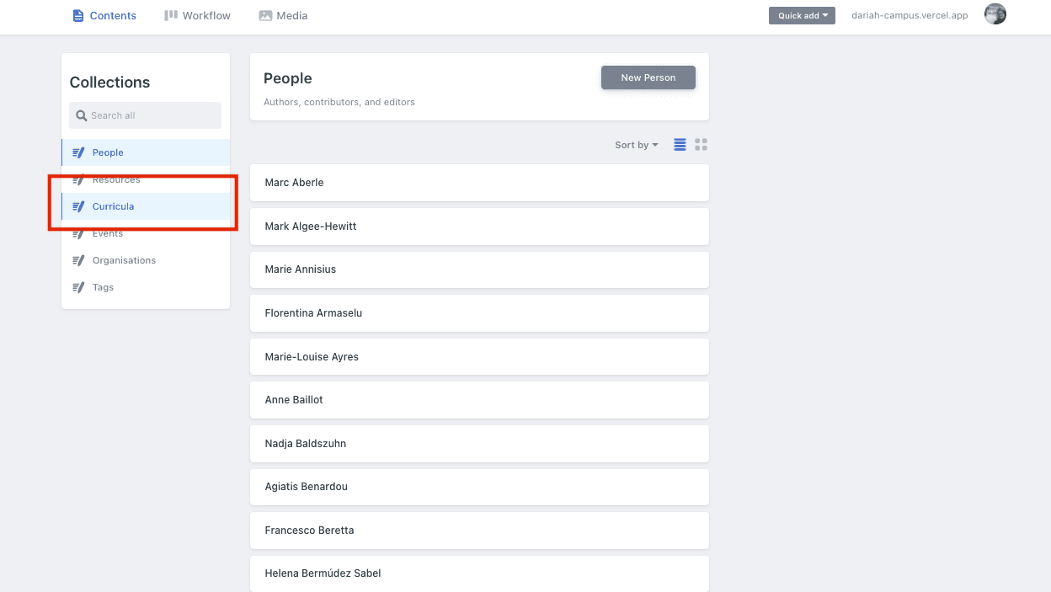Click the Workflow board icon
Viewport: 1051px width, 592px height.
click(171, 16)
